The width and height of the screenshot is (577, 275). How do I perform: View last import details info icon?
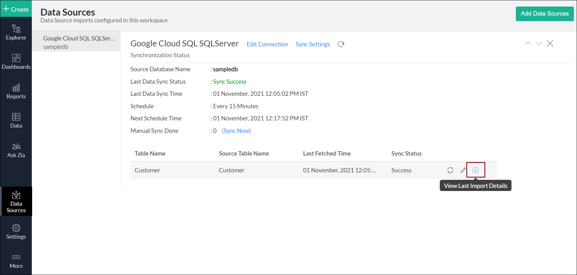pyautogui.click(x=475, y=170)
